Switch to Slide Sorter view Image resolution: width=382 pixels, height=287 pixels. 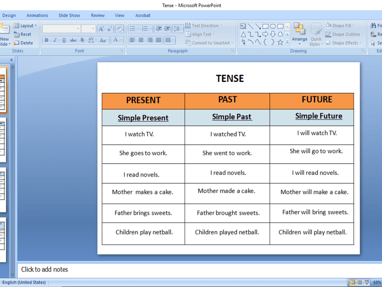coord(359,282)
